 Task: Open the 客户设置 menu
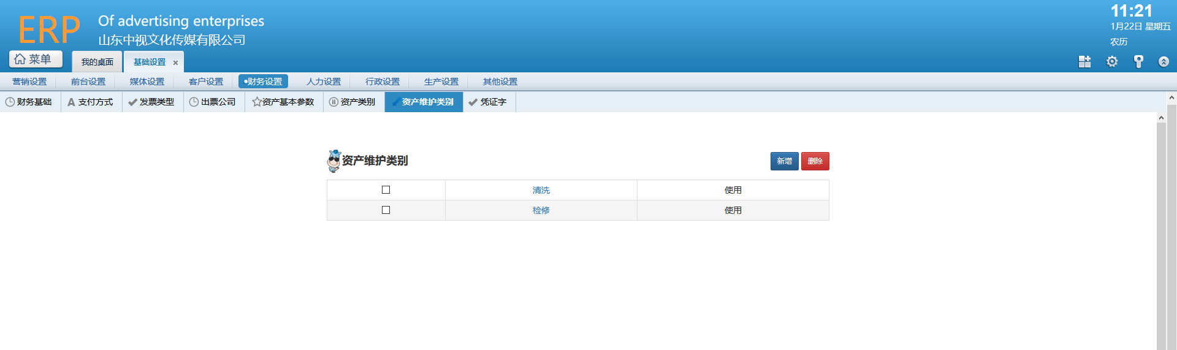(x=206, y=82)
